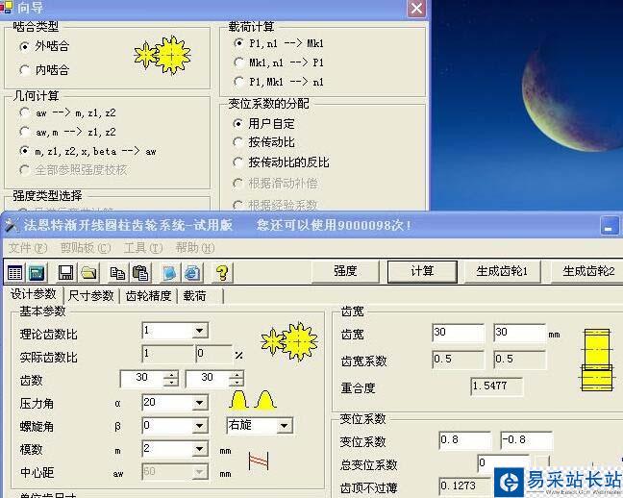Click the 计算 button
This screenshot has height=498, width=623.
(x=422, y=271)
